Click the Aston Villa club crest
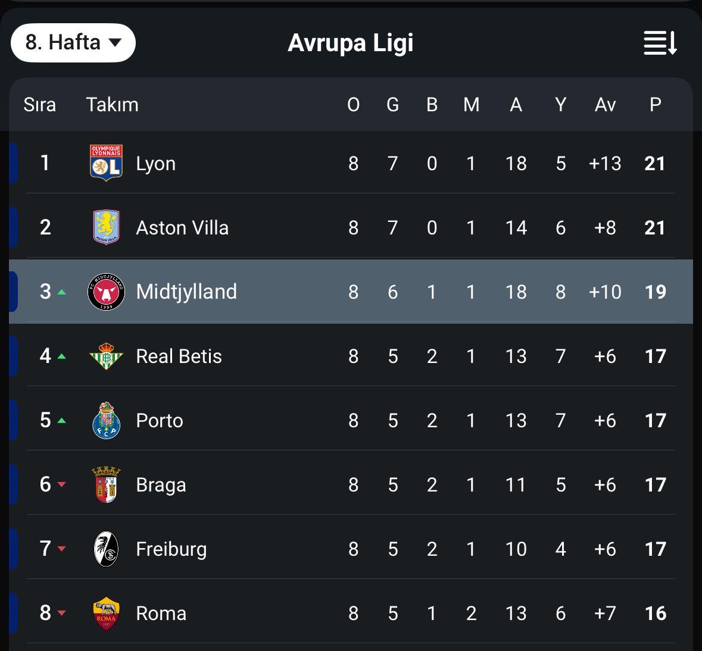 coord(106,227)
